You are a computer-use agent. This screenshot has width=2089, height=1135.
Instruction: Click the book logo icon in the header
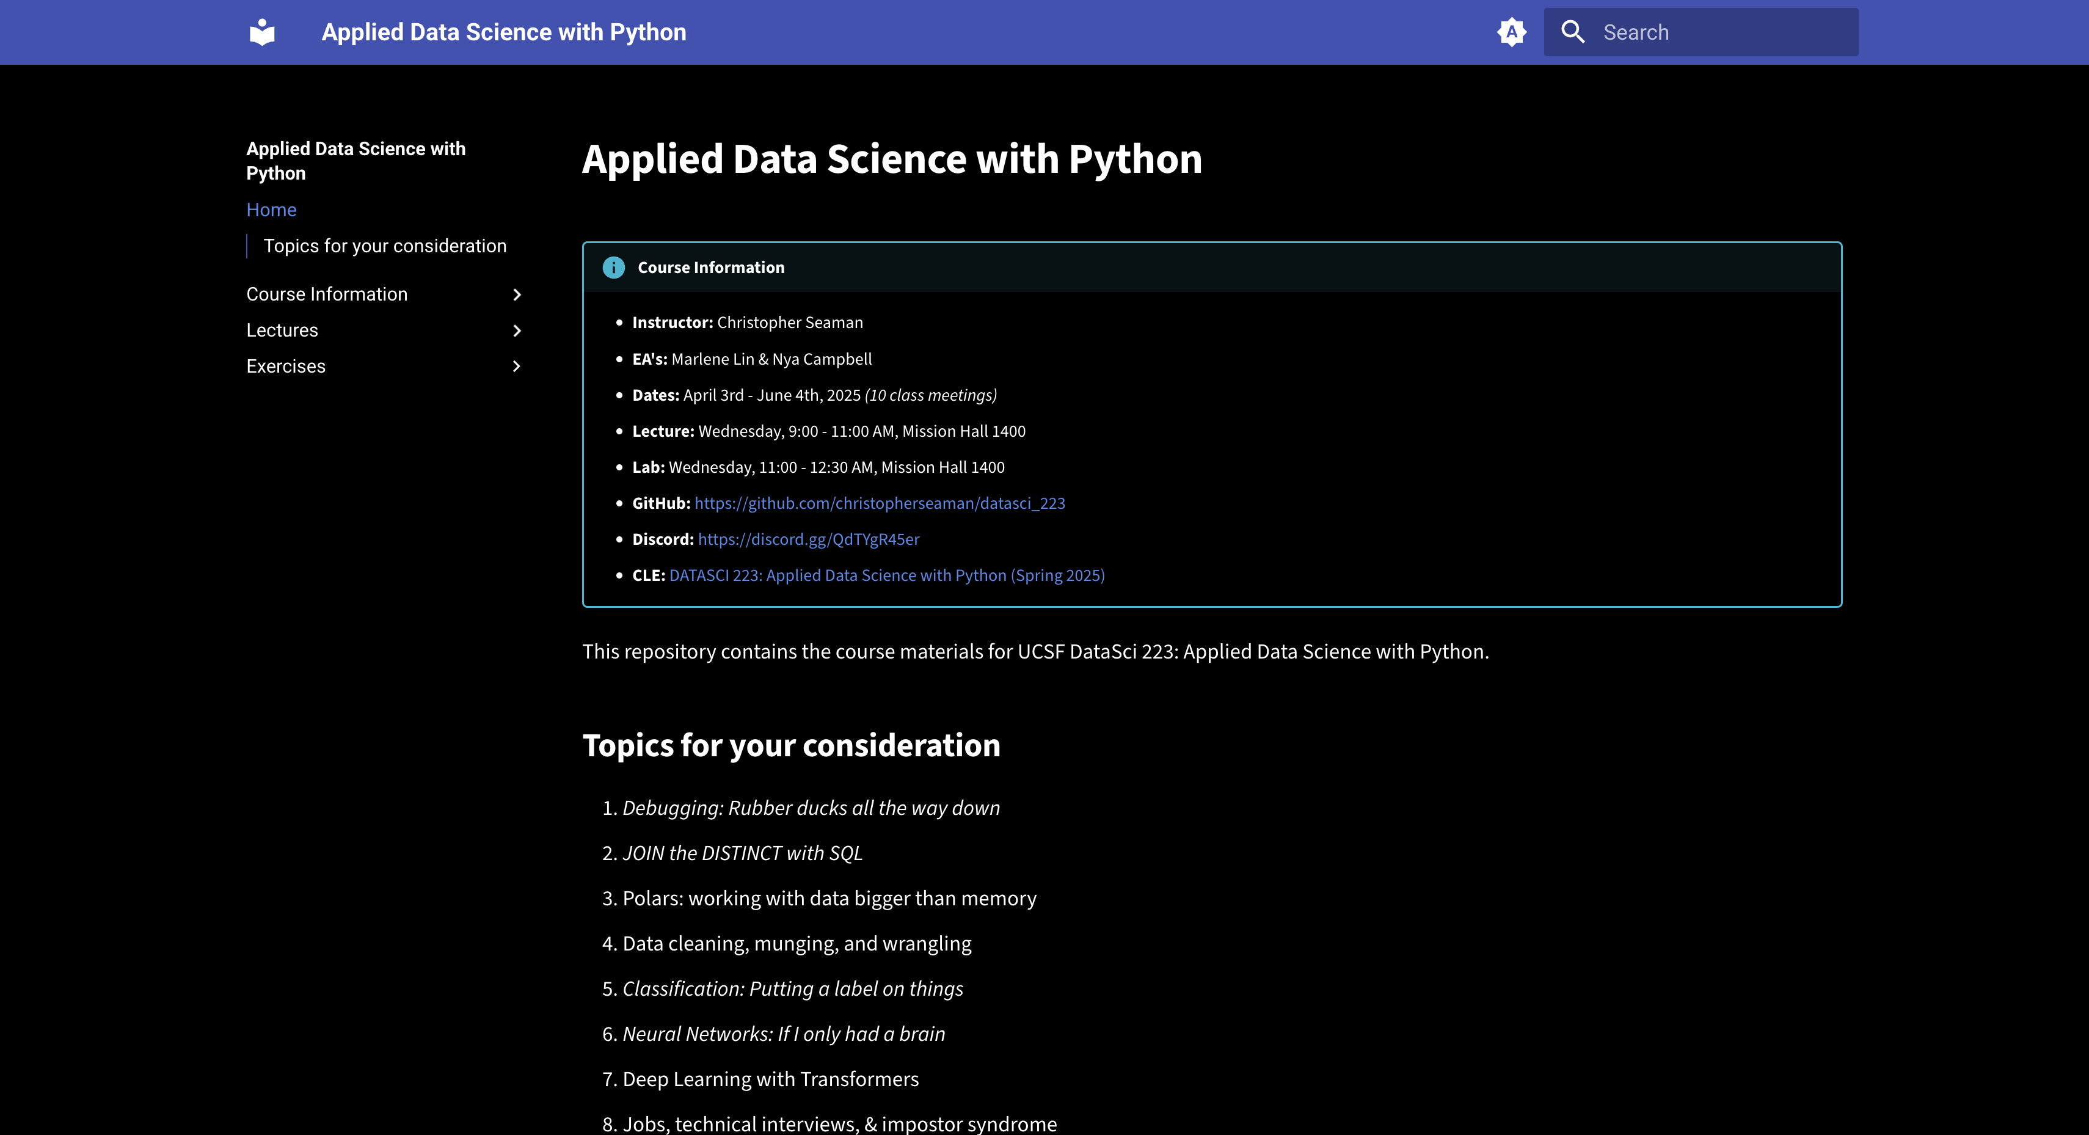click(262, 32)
